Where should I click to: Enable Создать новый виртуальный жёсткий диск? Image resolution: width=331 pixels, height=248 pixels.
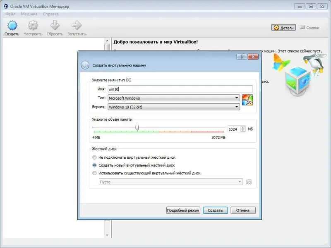coord(94,165)
